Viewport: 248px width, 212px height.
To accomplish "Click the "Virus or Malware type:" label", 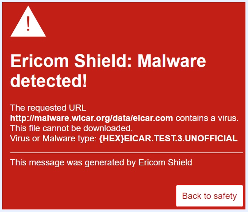I will pyautogui.click(x=54, y=139).
